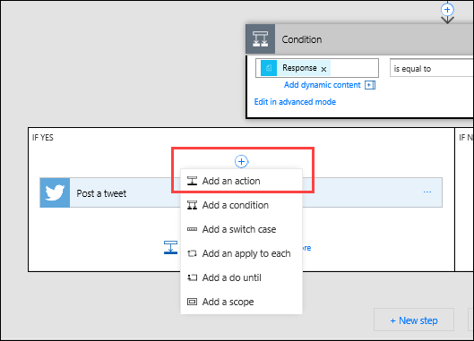Open the ellipsis menu on Post a tweet
The height and width of the screenshot is (341, 474).
[427, 192]
